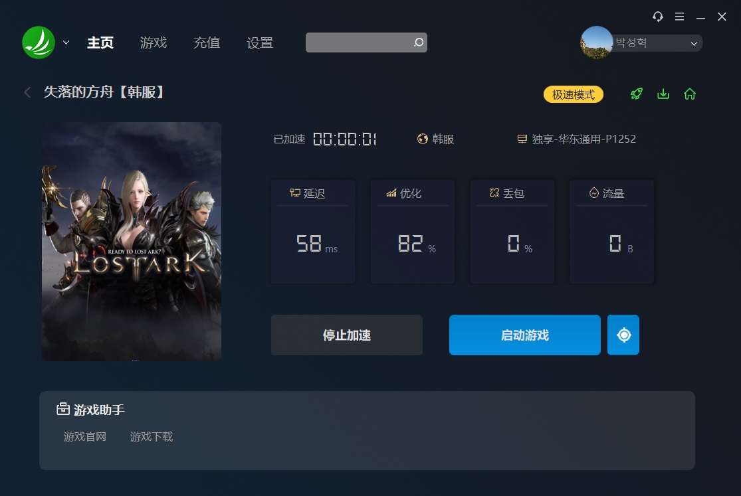Open the 游戏官网 link

(85, 436)
